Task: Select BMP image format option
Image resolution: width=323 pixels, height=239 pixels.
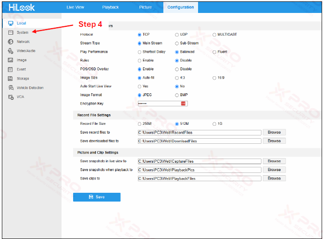Action: point(177,95)
